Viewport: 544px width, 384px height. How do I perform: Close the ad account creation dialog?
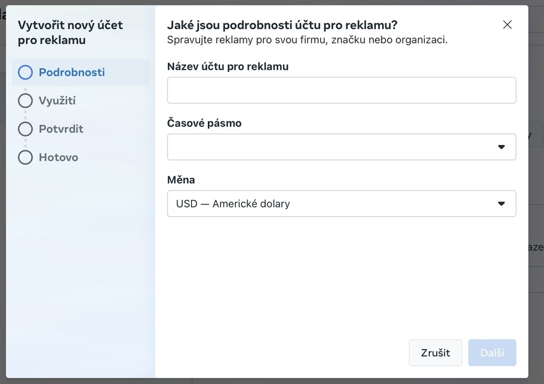pyautogui.click(x=507, y=25)
